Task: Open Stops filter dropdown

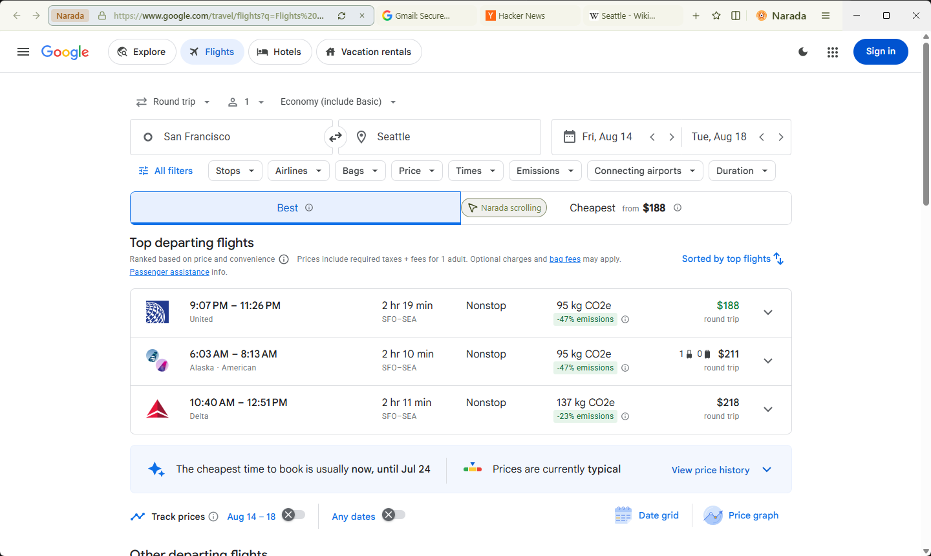Action: pyautogui.click(x=235, y=171)
